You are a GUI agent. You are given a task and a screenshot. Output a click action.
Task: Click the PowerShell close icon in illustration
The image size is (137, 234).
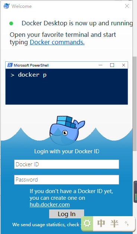point(124,65)
